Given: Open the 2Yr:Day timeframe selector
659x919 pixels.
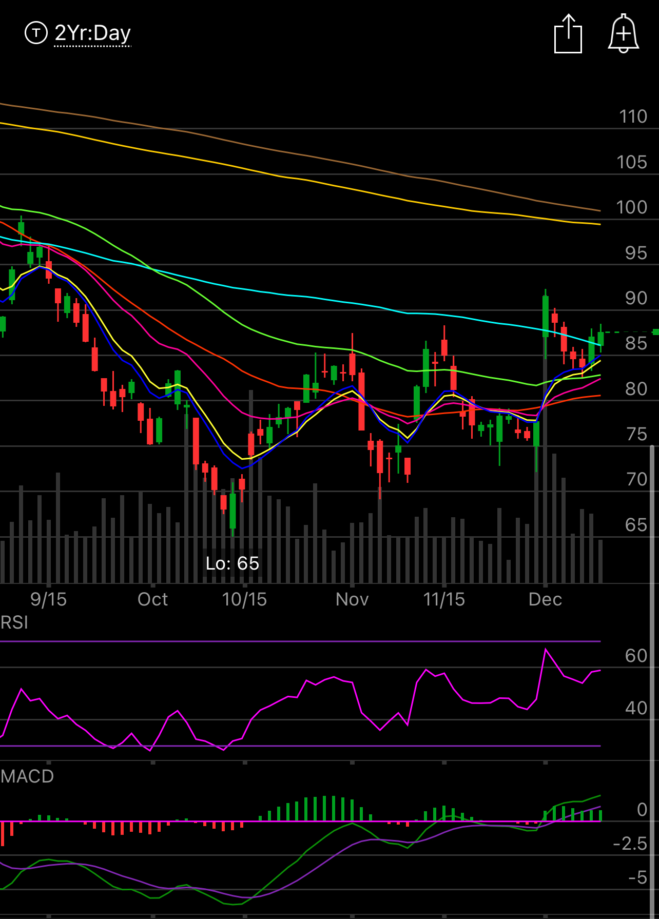Looking at the screenshot, I should (x=92, y=33).
